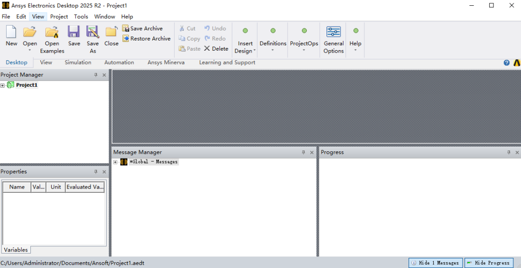Pin the Project Manager panel
Screen dimensions: 521x268
coord(96,75)
